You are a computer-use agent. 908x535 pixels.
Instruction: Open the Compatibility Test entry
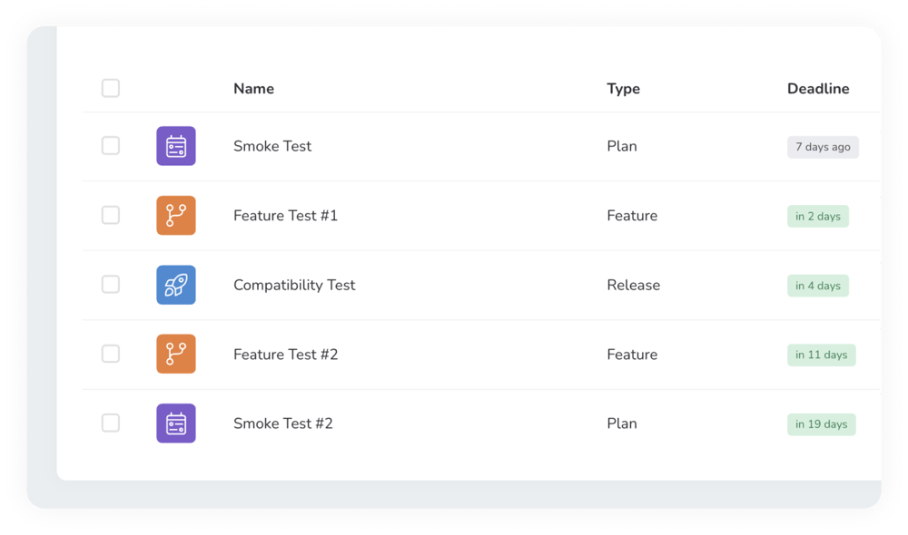pos(294,284)
